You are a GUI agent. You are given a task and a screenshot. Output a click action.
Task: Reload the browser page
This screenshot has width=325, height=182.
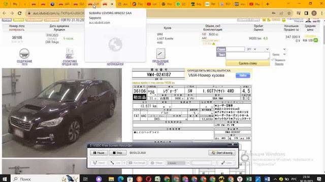click(x=20, y=13)
